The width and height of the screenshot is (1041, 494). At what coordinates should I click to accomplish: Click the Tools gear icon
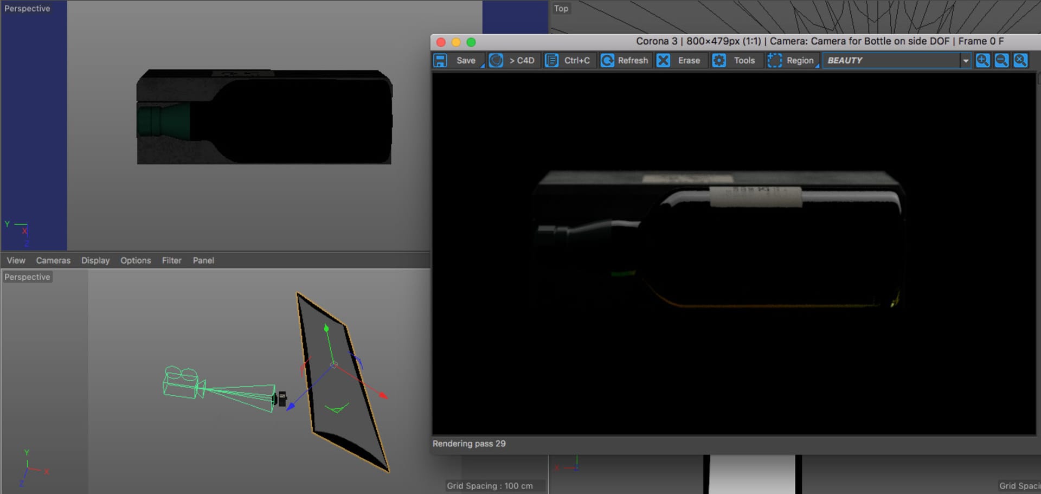719,60
